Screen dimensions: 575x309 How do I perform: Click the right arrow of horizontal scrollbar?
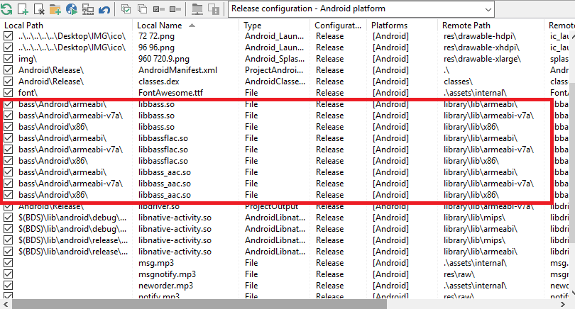563,304
